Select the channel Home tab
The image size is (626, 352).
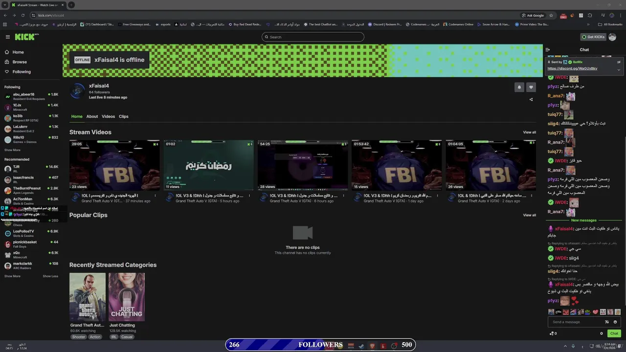(77, 116)
